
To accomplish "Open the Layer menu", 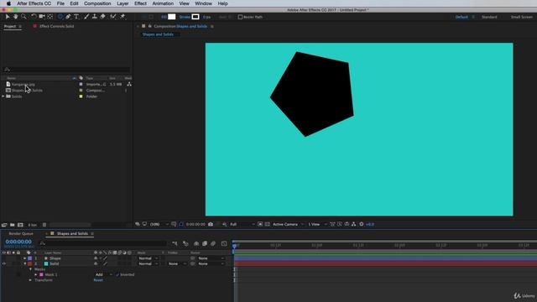I will click(123, 3).
